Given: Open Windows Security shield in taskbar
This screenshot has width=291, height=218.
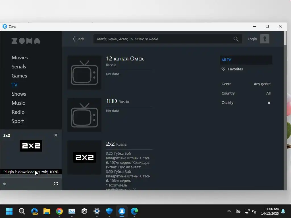Looking at the screenshot, I should point(109,211).
